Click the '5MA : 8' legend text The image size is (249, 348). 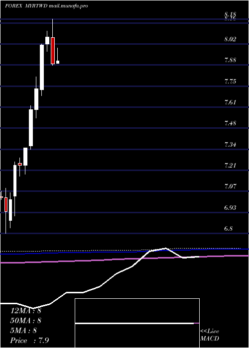point(23,331)
